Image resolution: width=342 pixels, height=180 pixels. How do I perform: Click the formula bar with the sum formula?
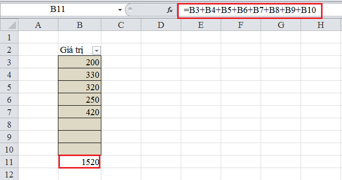click(250, 10)
